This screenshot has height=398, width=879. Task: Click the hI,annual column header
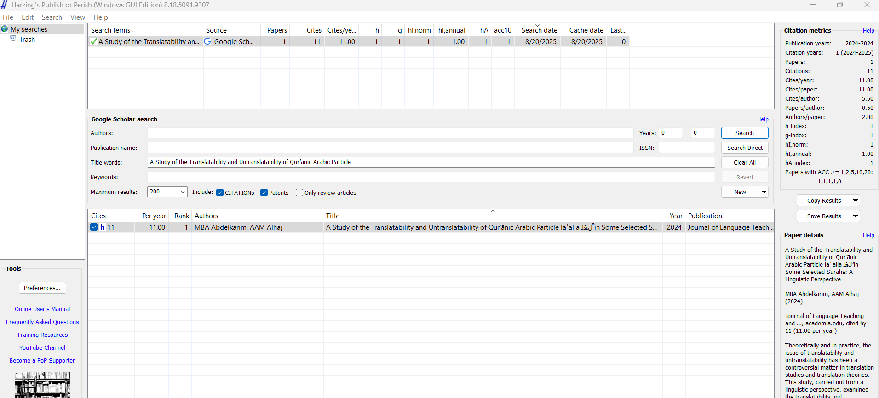pyautogui.click(x=451, y=30)
